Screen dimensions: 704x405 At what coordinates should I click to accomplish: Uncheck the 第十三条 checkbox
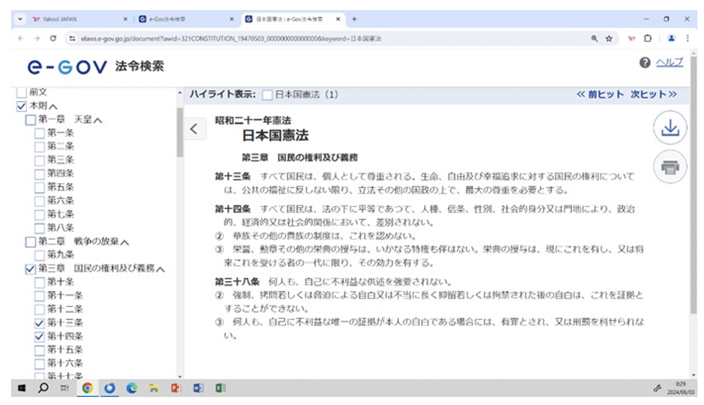[39, 323]
